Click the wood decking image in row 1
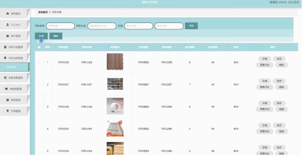Viewport: 302px width, 155px height. click(x=115, y=62)
